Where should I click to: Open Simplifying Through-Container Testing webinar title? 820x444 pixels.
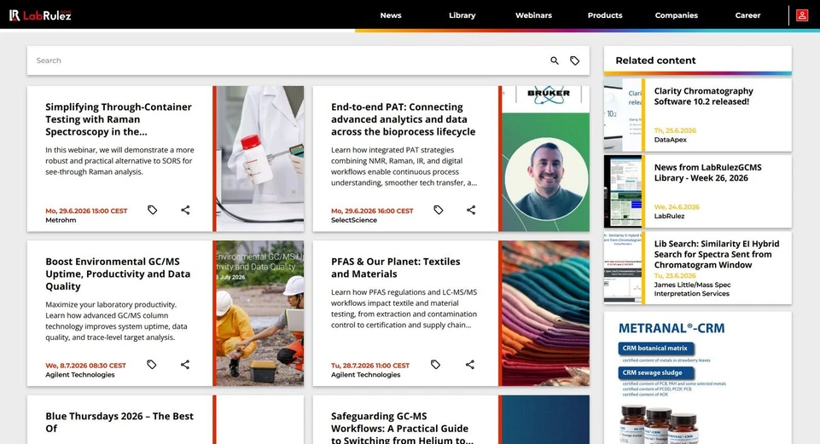pyautogui.click(x=119, y=119)
